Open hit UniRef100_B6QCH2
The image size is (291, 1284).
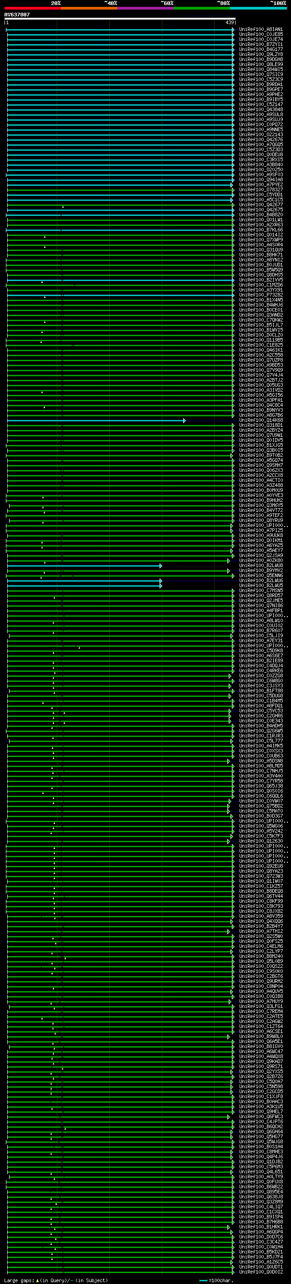coord(261,1126)
